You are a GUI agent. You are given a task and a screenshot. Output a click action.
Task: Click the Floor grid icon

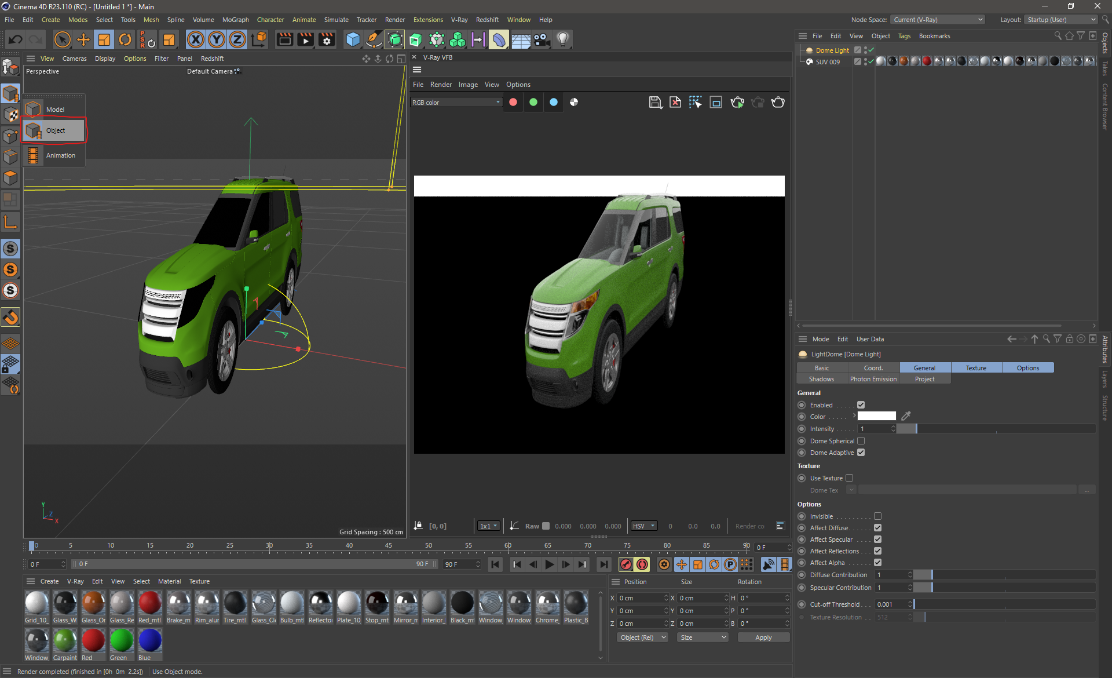521,39
